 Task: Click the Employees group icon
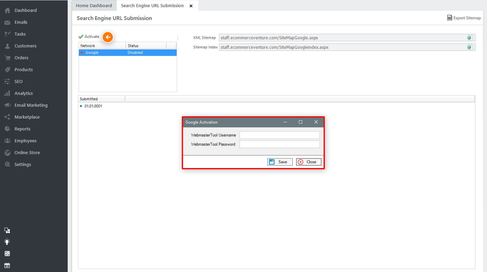7,141
